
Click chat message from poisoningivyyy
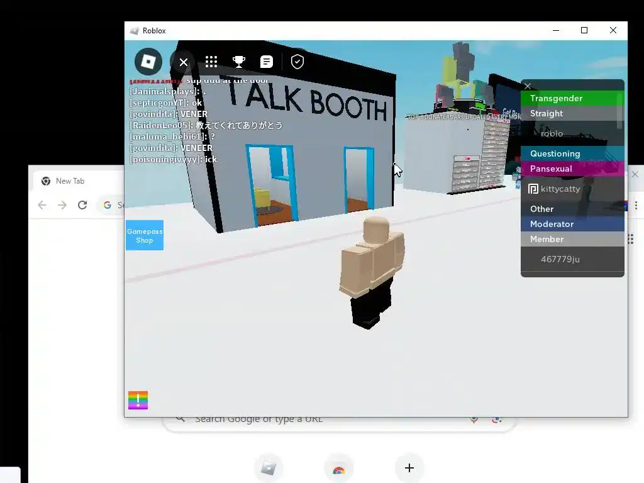pyautogui.click(x=173, y=159)
